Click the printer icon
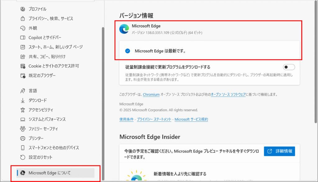Image resolution: width=318 pixels, height=182 pixels. [x=23, y=138]
